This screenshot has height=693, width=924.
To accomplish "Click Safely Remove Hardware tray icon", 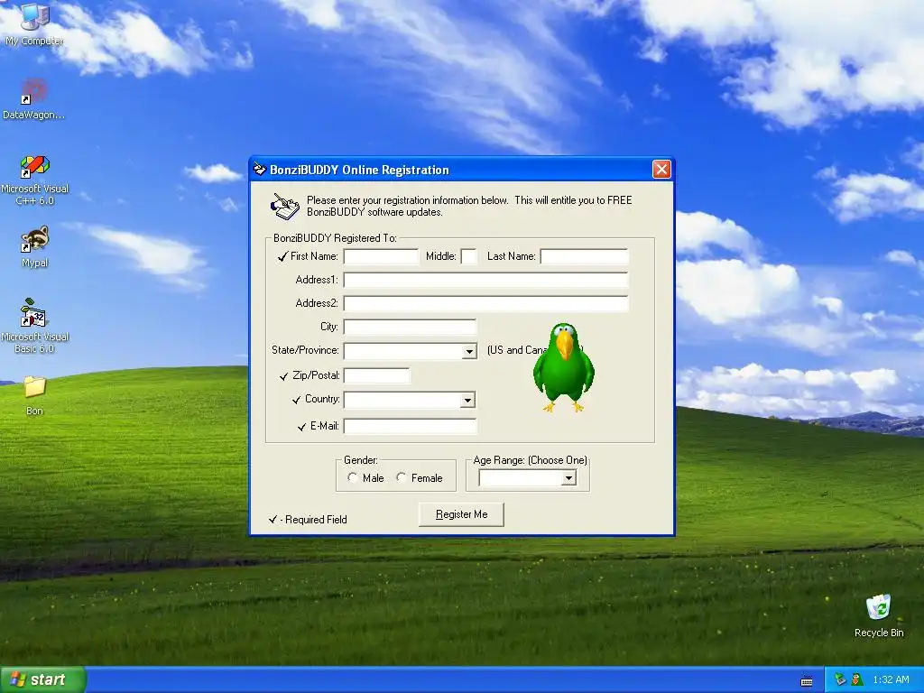I will click(x=840, y=679).
